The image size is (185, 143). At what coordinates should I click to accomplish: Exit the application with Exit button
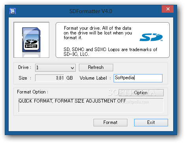[x=151, y=122]
